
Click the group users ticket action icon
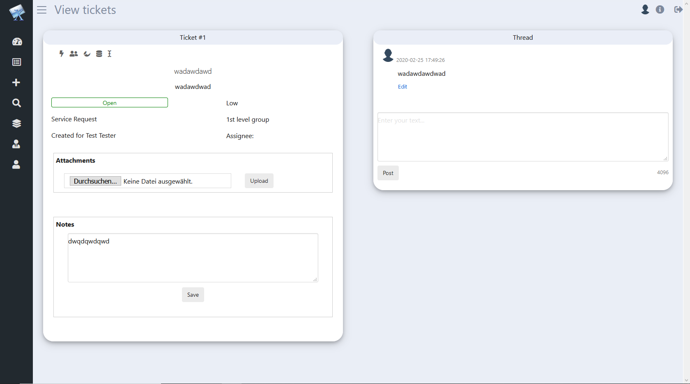[x=74, y=54]
